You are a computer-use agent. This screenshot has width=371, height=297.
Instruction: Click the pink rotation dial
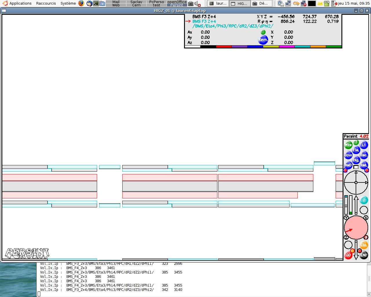tap(356, 227)
